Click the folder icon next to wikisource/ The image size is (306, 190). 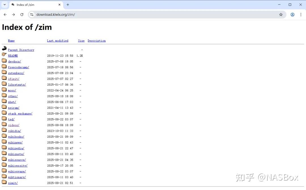[4, 159]
